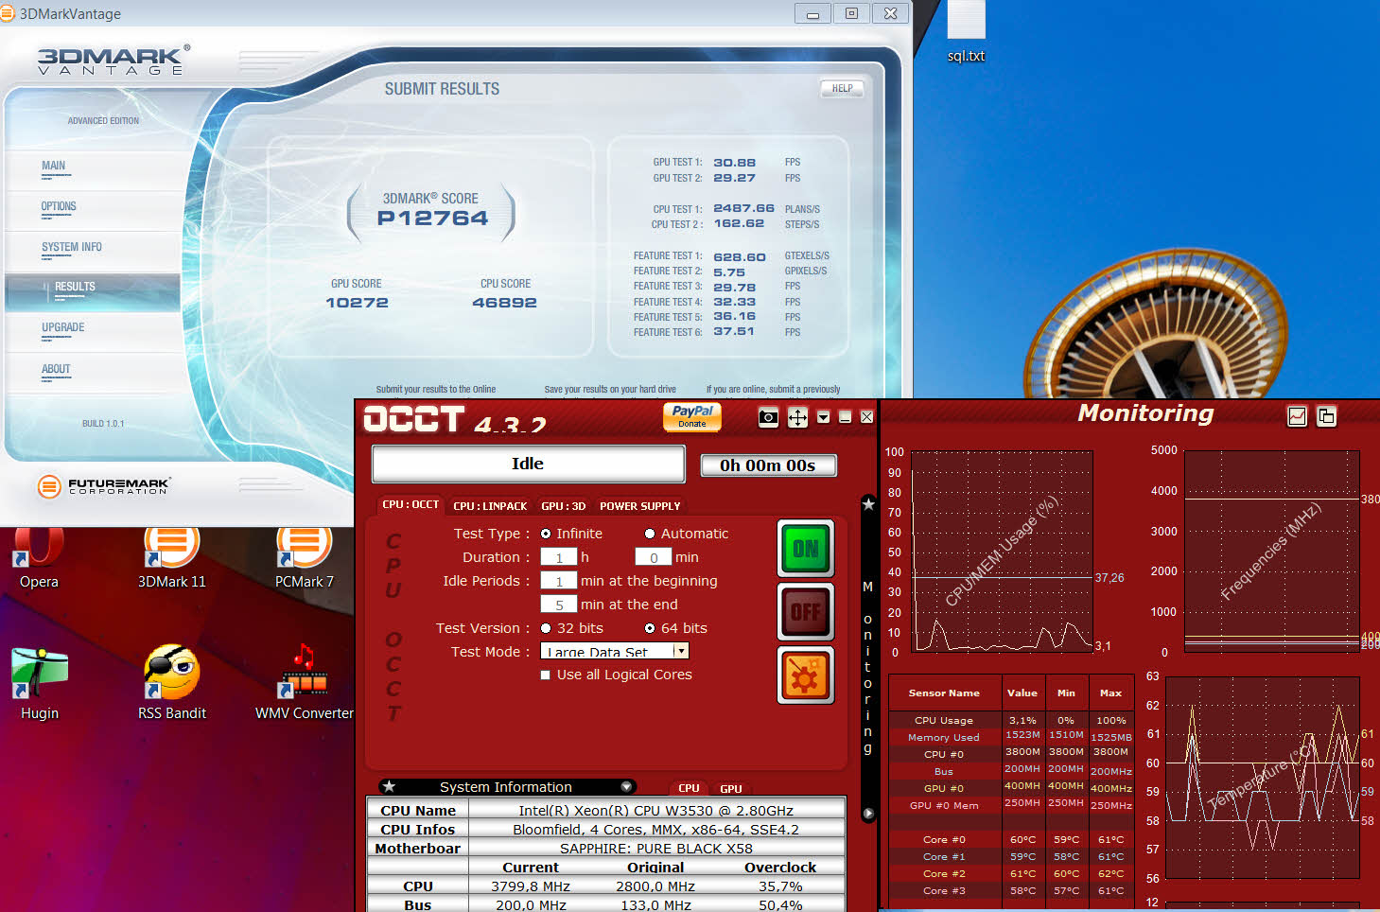Click the Duration minutes input field
This screenshot has width=1380, height=912.
pyautogui.click(x=654, y=557)
